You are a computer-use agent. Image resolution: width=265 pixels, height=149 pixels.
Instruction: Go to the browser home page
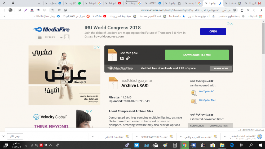[242, 10]
